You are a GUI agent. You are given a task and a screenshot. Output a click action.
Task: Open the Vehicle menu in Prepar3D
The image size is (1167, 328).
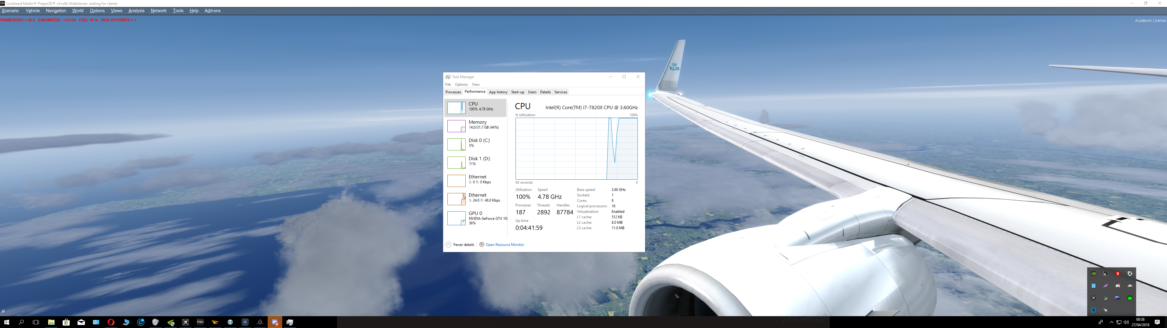tap(33, 10)
